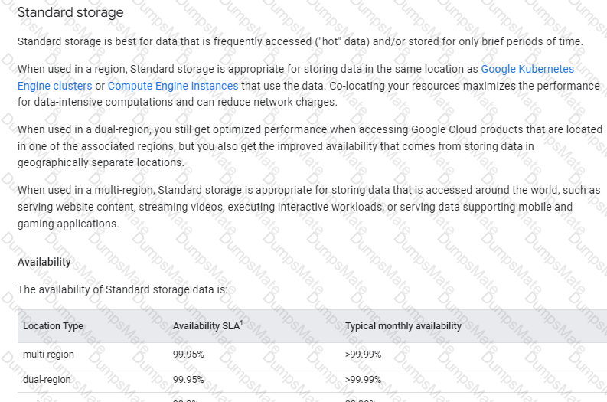Click the text 'geographically separate locations'
Screen dimensions: 607x402
(x=100, y=162)
